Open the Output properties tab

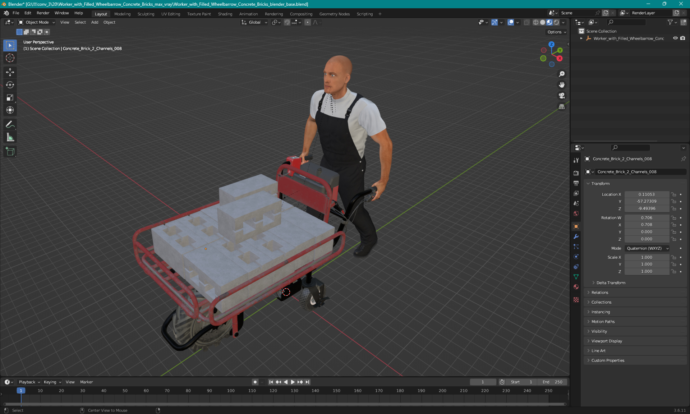point(576,183)
